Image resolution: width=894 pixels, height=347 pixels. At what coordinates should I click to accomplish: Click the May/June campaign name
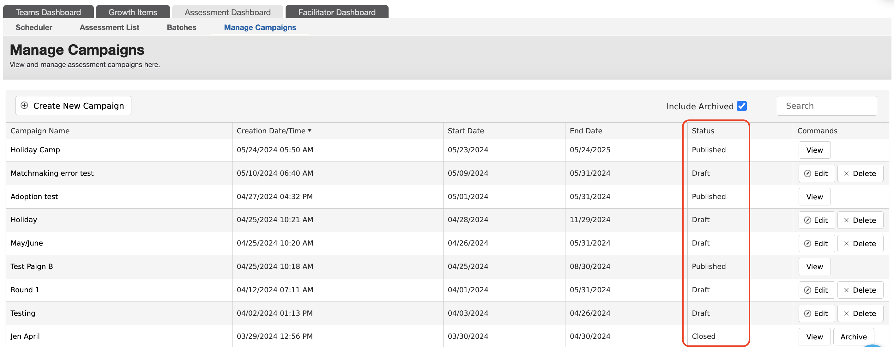tap(27, 243)
